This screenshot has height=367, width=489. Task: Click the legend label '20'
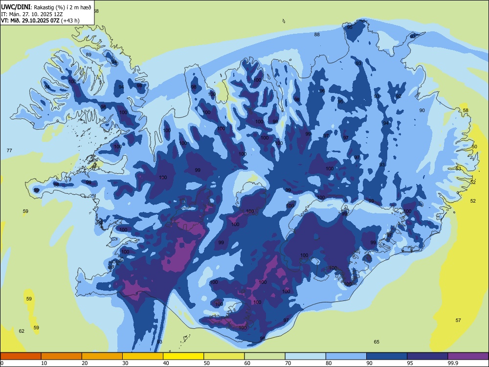coord(85,363)
